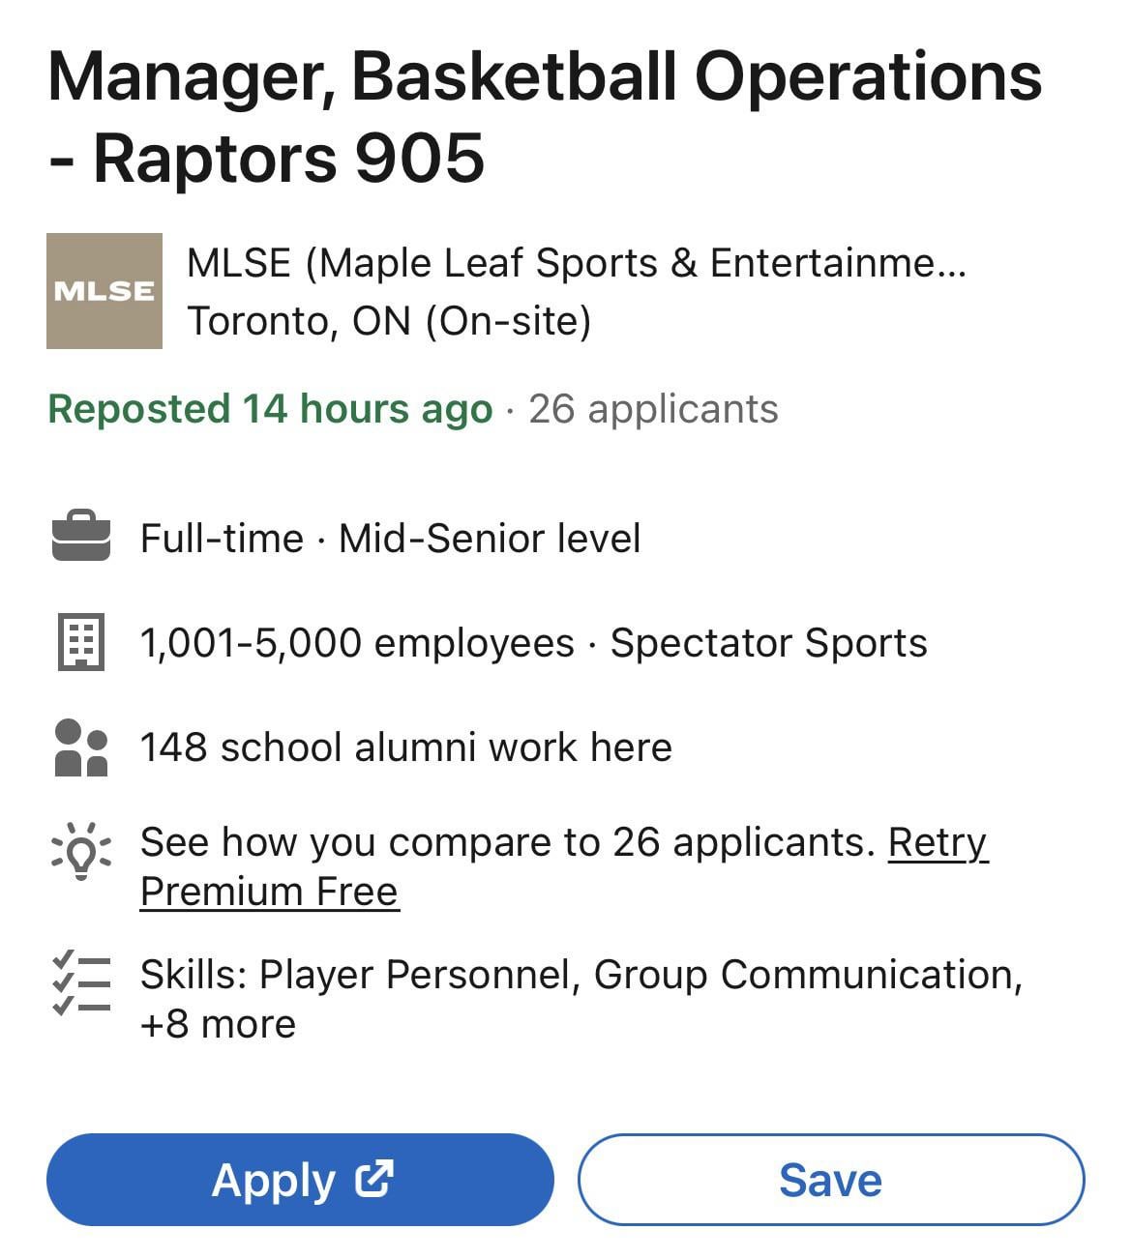Click the office building company size icon

click(81, 641)
